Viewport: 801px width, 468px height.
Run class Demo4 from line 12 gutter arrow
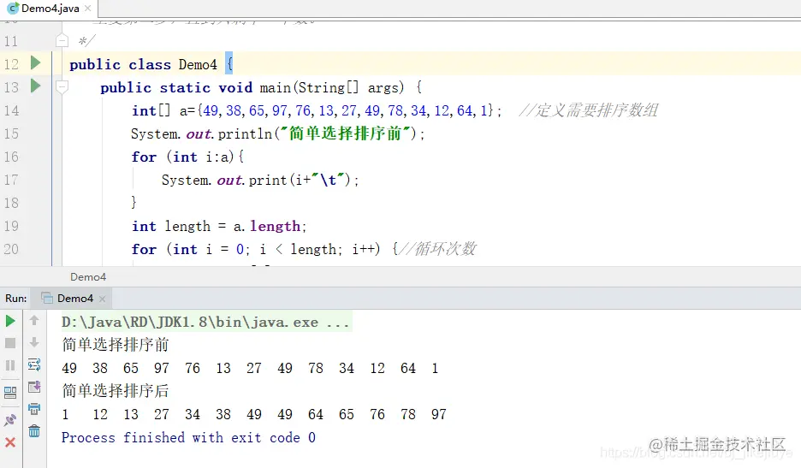35,62
